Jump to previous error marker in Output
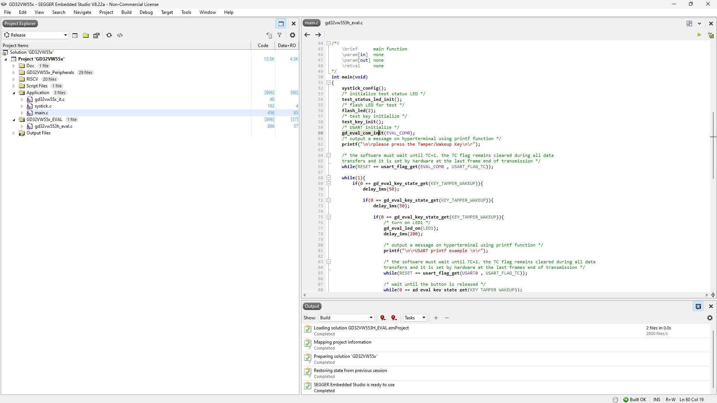Screen dimensions: 717x403 (x=383, y=318)
